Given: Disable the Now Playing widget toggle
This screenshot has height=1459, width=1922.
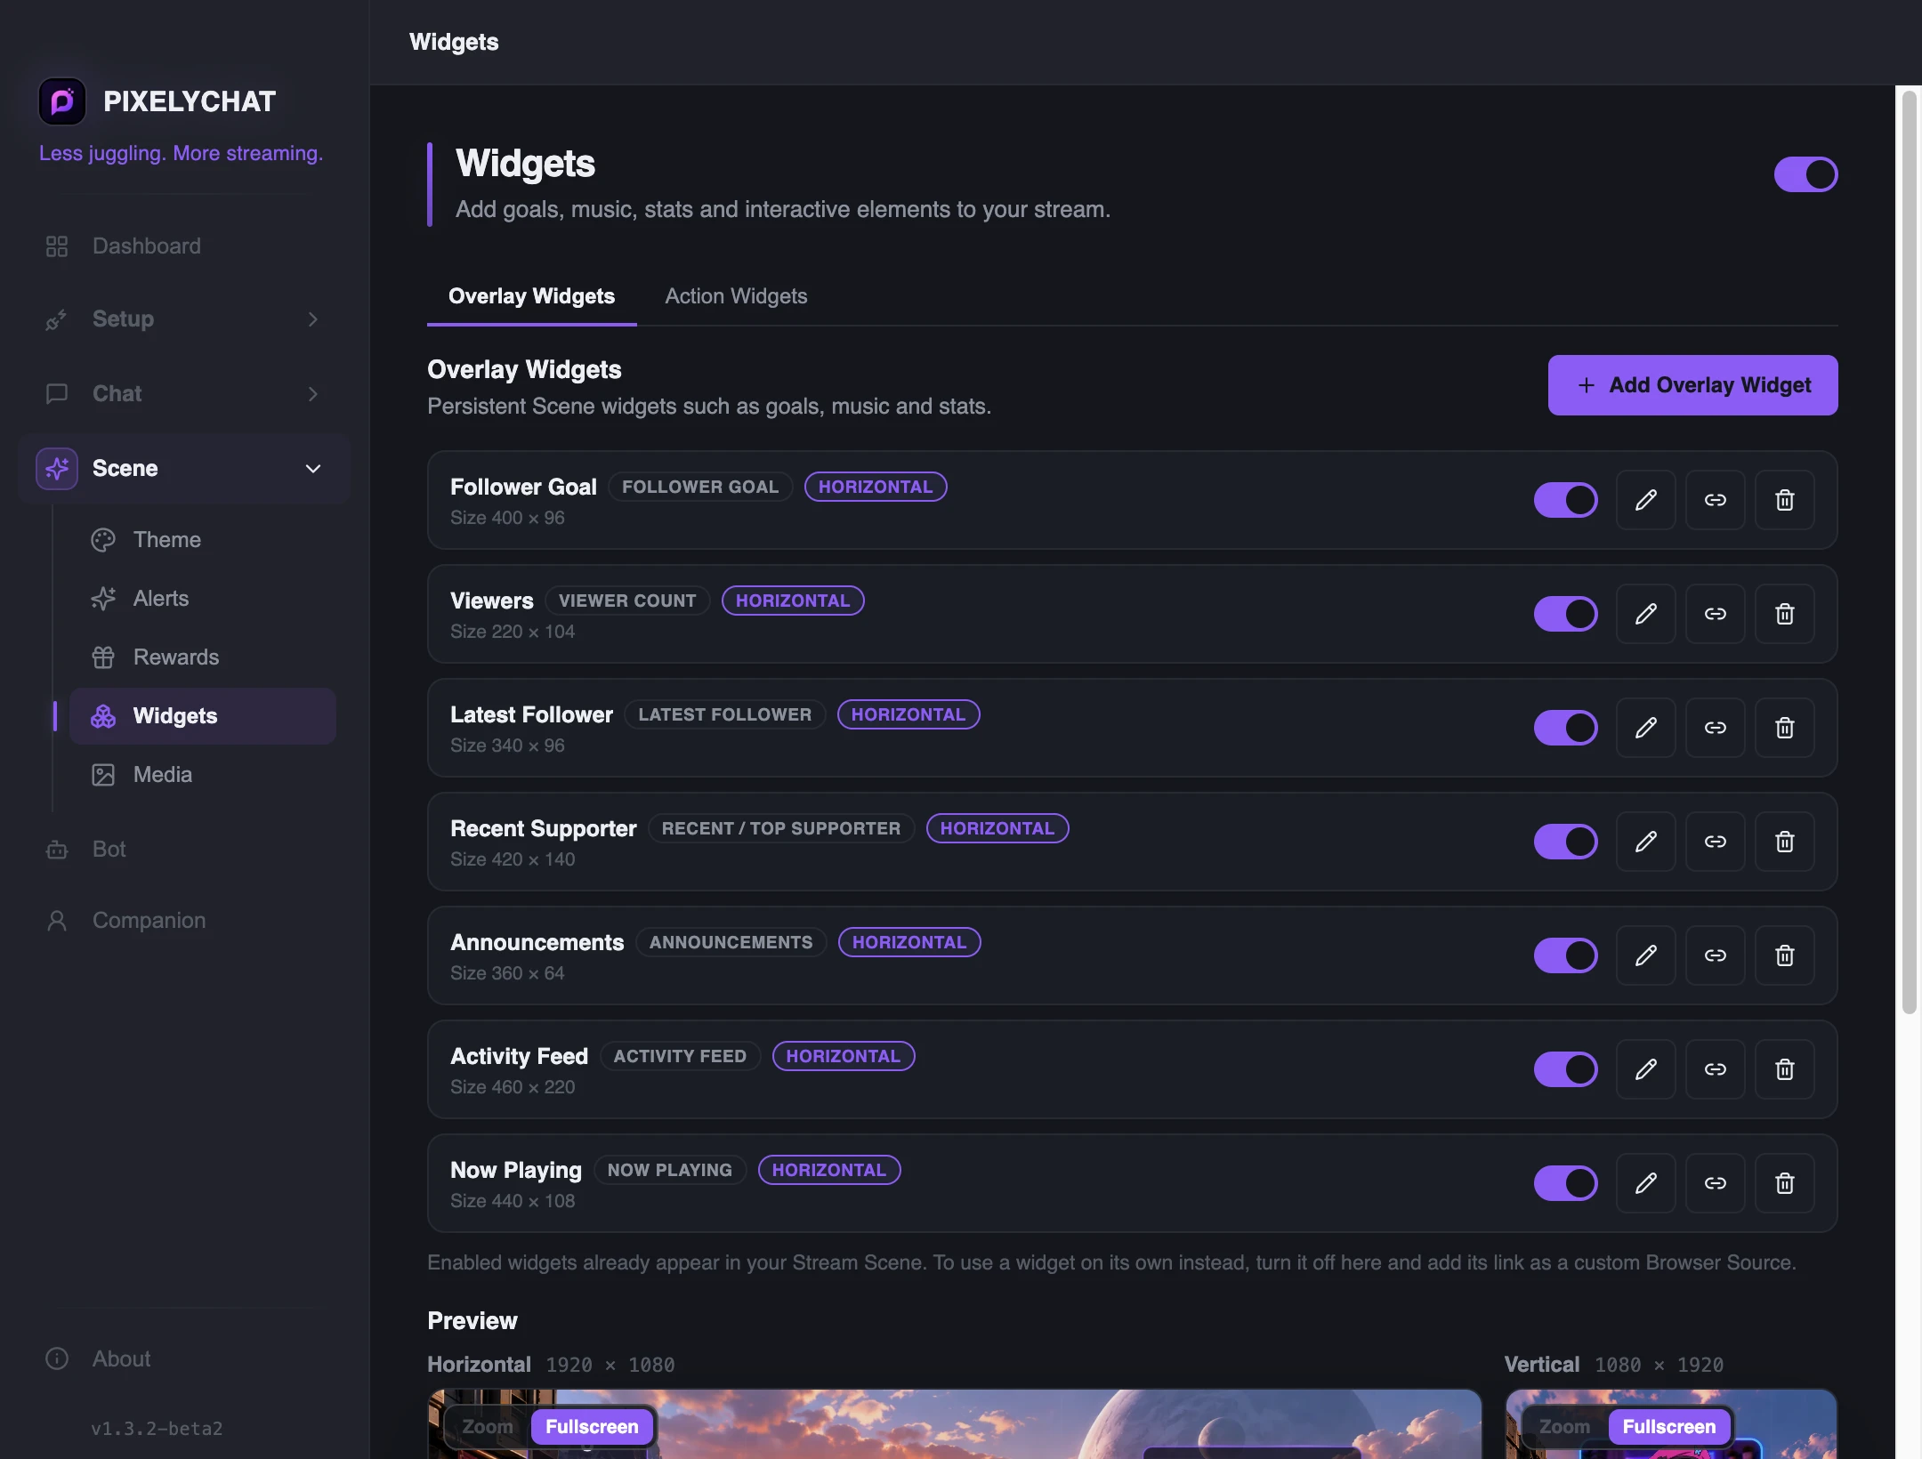Looking at the screenshot, I should (x=1565, y=1183).
